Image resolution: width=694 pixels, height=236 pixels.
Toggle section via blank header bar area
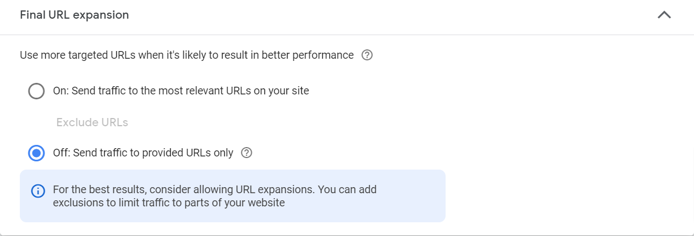[x=386, y=15]
